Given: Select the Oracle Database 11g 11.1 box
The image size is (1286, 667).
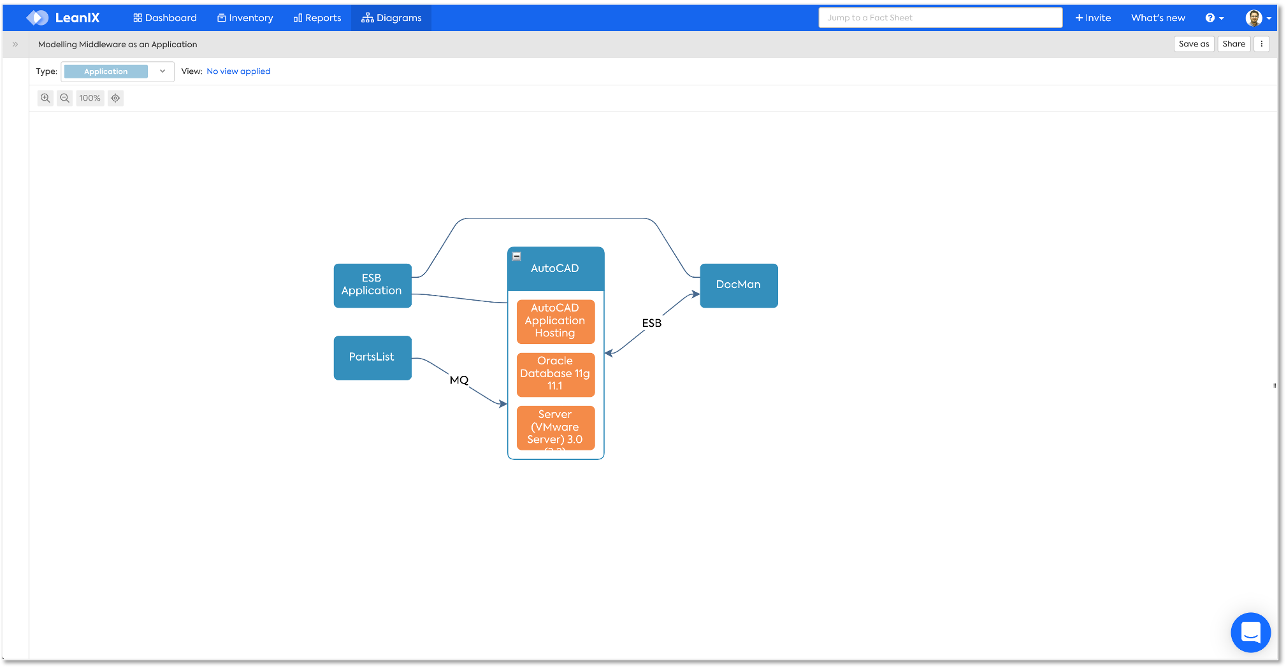Looking at the screenshot, I should tap(556, 375).
